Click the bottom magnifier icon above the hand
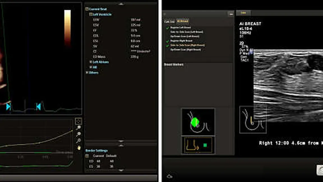The image size is (323, 182). 79,141
